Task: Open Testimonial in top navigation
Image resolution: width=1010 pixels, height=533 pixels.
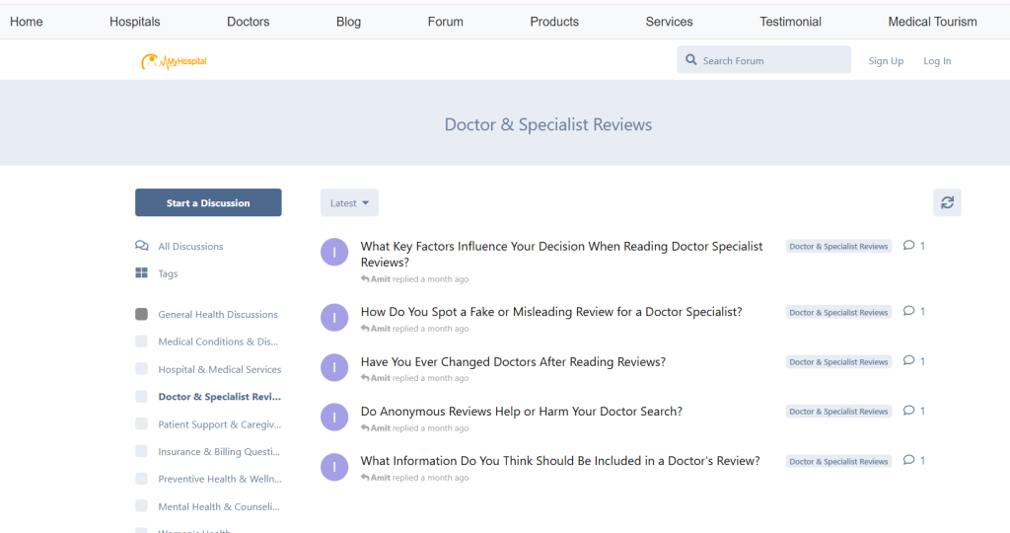Action: pyautogui.click(x=790, y=22)
